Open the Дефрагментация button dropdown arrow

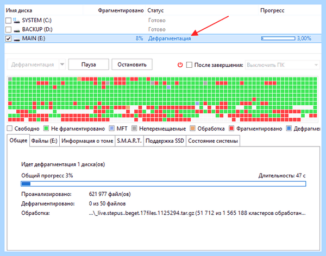click(62, 65)
